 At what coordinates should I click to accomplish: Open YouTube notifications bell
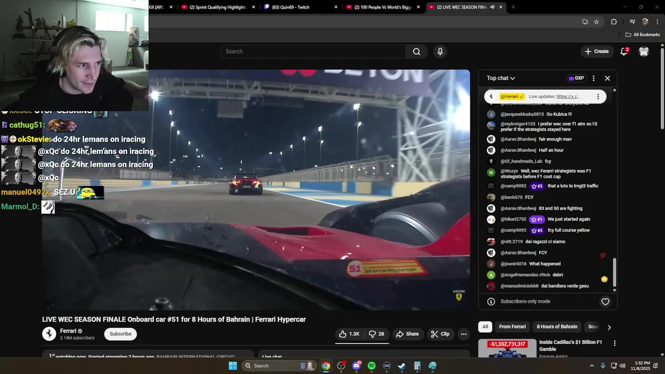pos(624,51)
